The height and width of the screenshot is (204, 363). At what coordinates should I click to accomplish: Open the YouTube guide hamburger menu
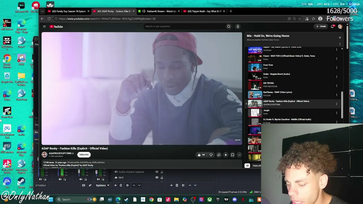[44, 27]
